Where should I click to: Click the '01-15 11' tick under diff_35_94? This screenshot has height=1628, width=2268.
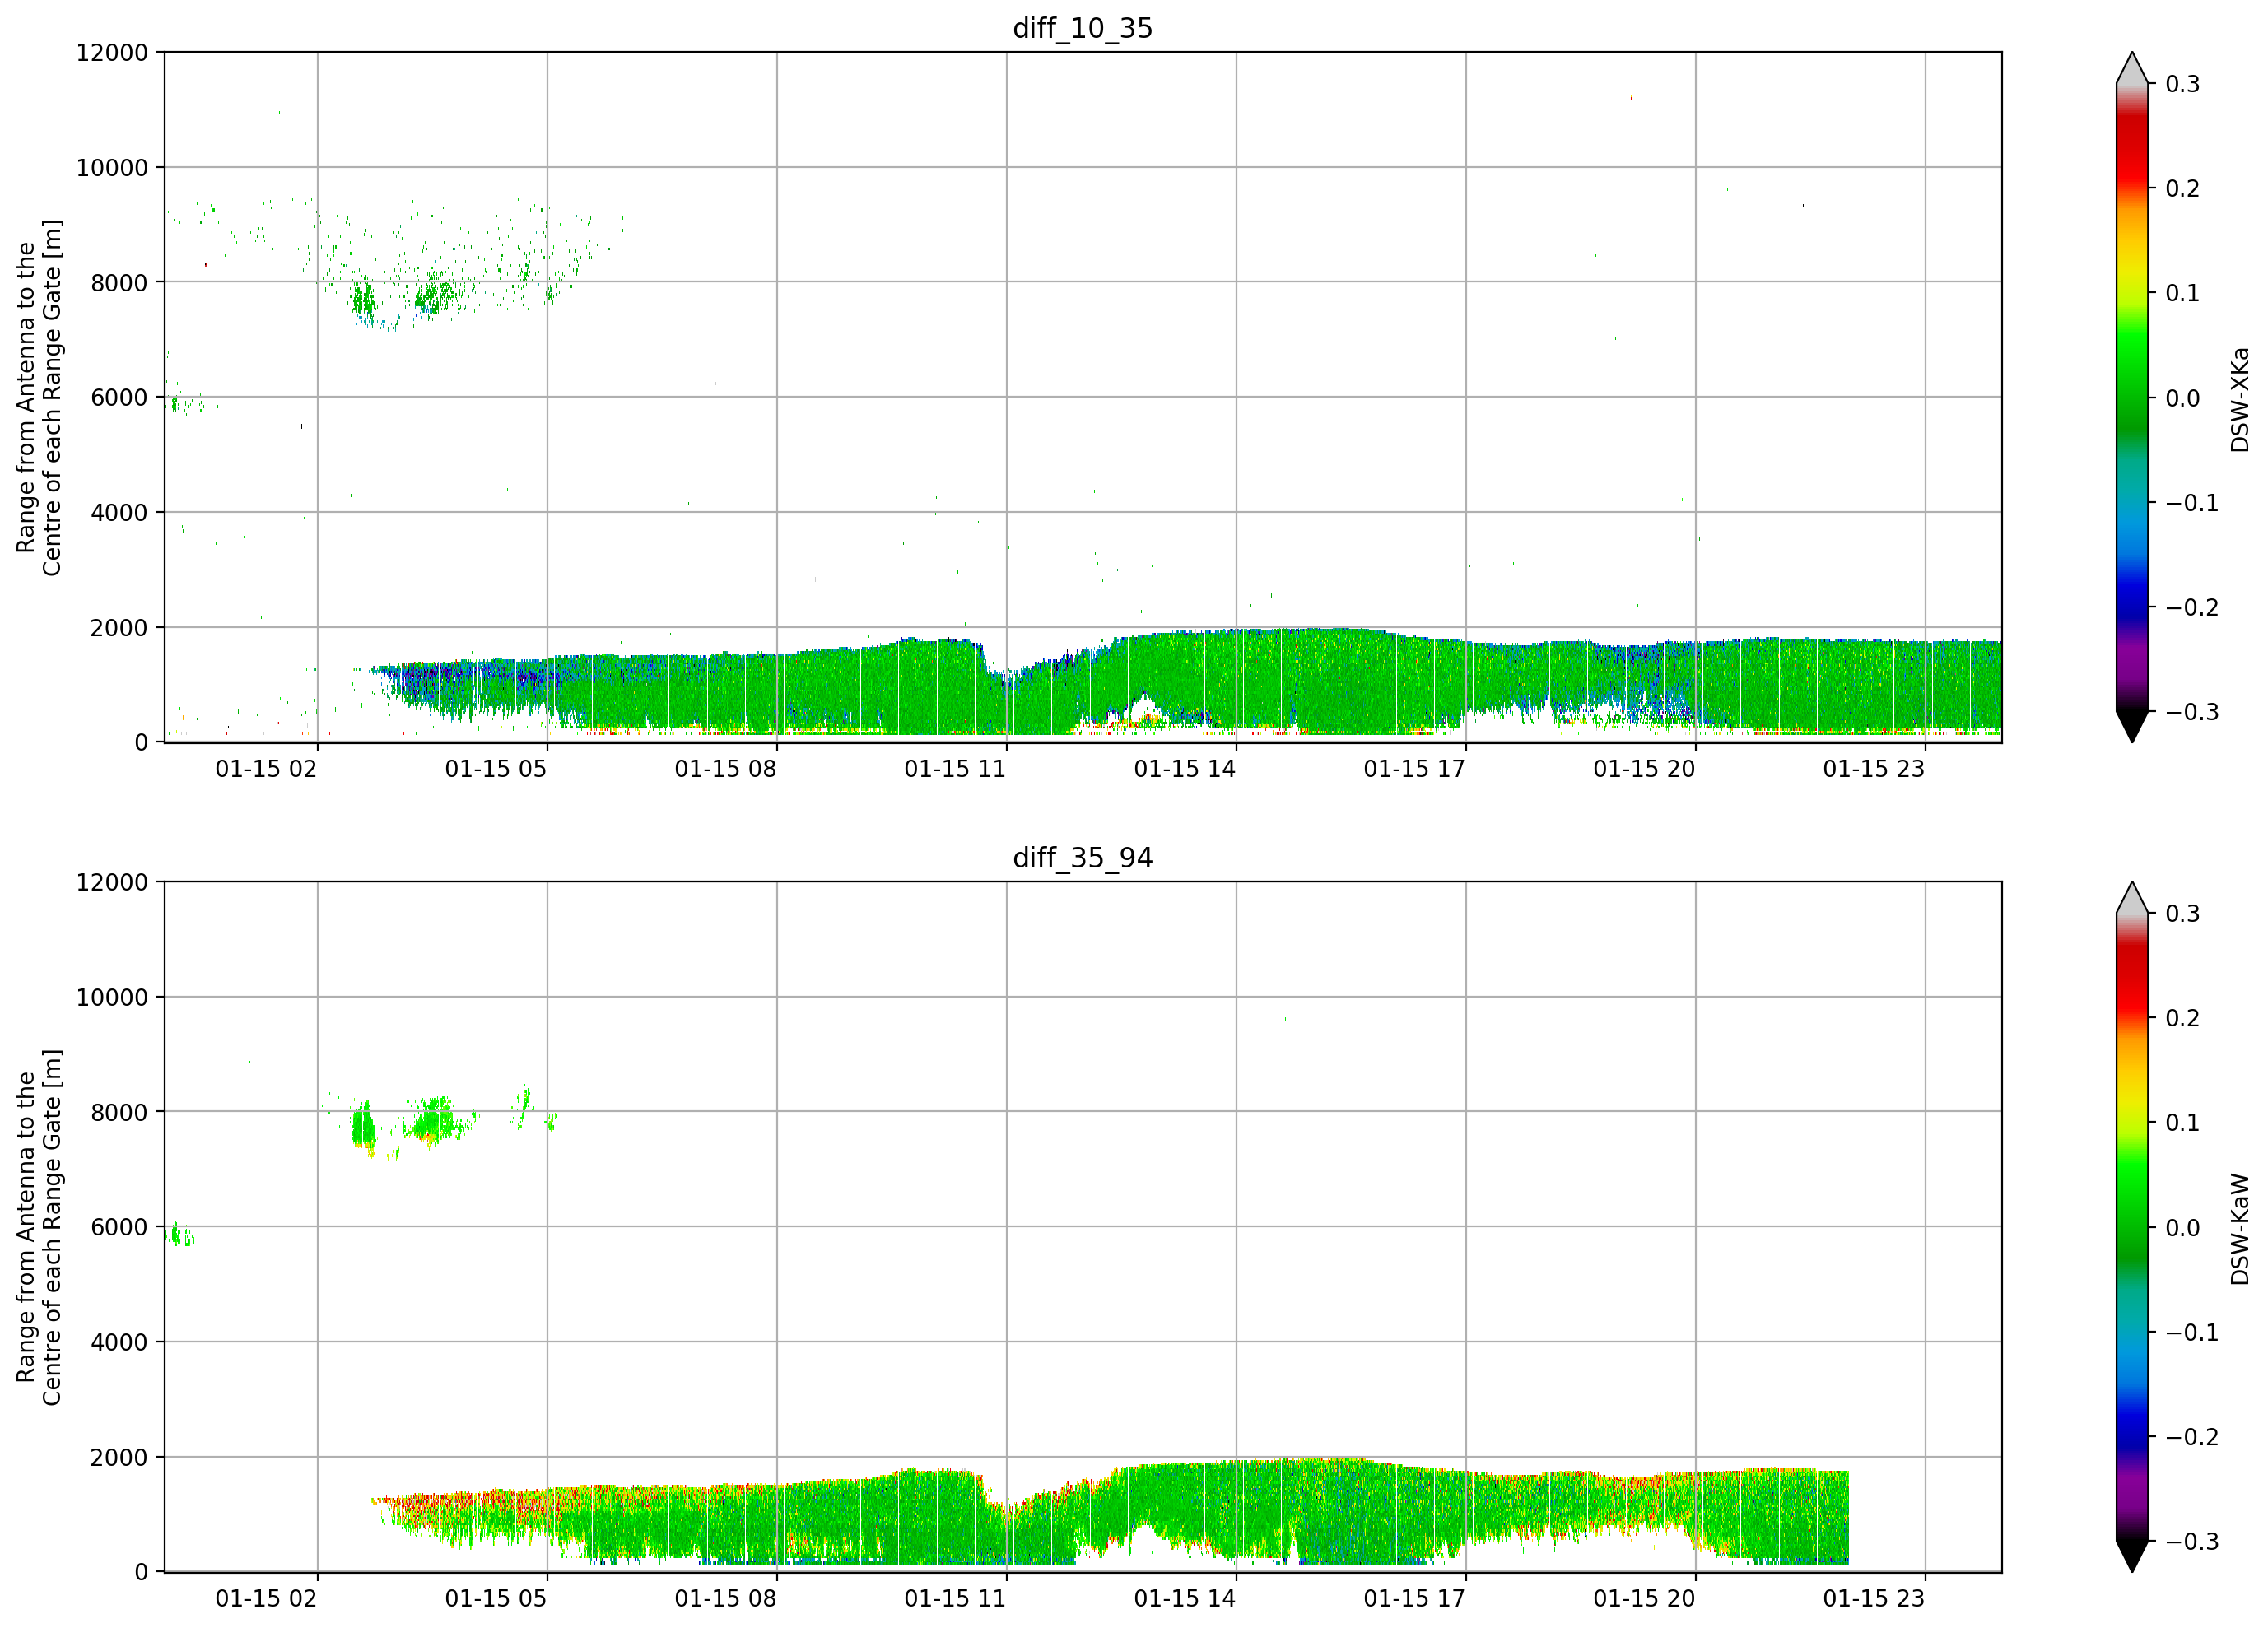955,1599
